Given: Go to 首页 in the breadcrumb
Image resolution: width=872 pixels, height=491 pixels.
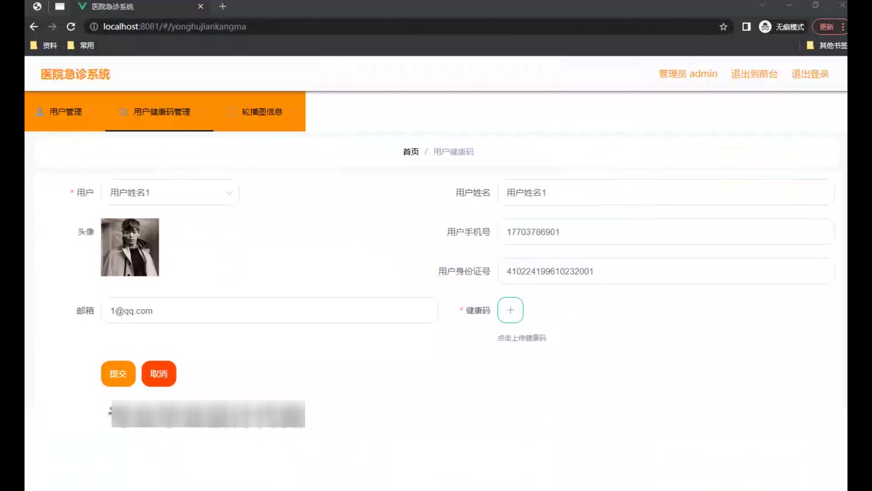Looking at the screenshot, I should pos(411,152).
